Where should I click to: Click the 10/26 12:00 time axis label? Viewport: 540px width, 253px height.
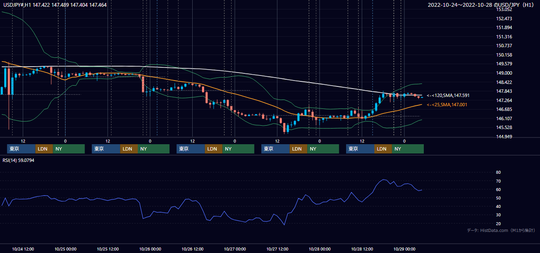point(193,249)
